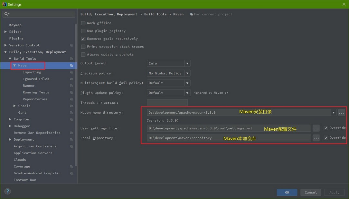Toggle Override for User settings file
The width and height of the screenshot is (349, 199).
click(326, 128)
